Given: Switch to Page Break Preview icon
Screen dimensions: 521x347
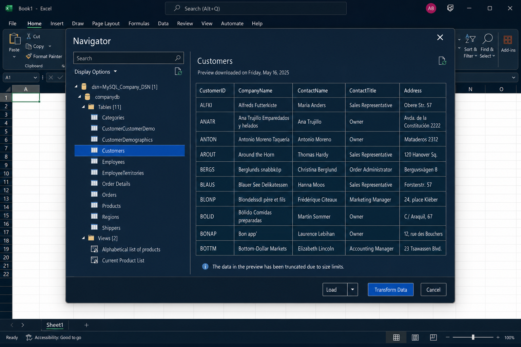Looking at the screenshot, I should click(x=433, y=338).
